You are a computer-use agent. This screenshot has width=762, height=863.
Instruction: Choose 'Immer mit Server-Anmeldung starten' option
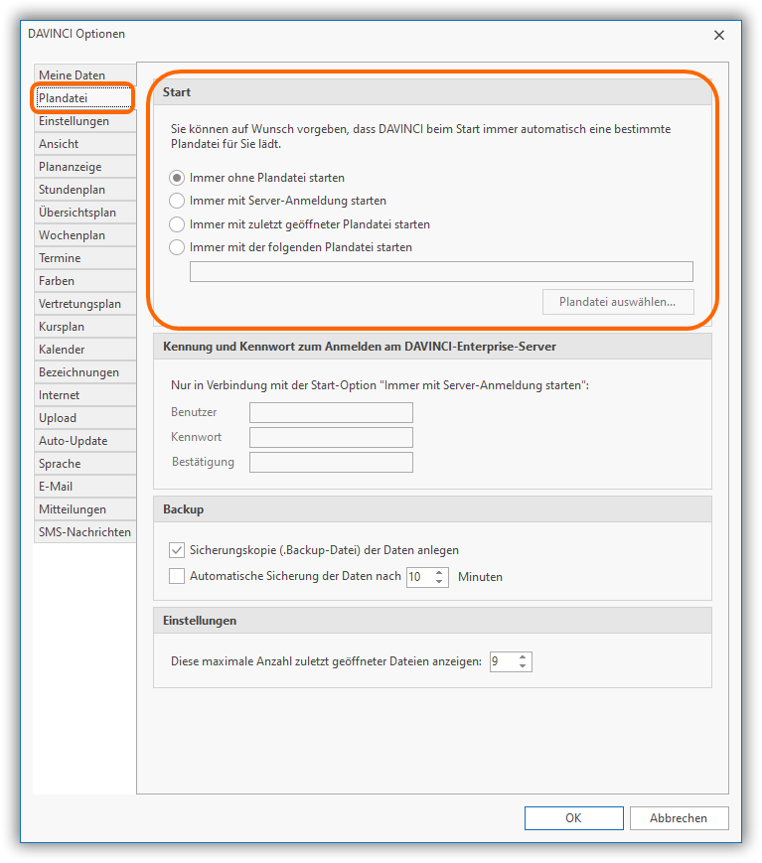coord(177,201)
